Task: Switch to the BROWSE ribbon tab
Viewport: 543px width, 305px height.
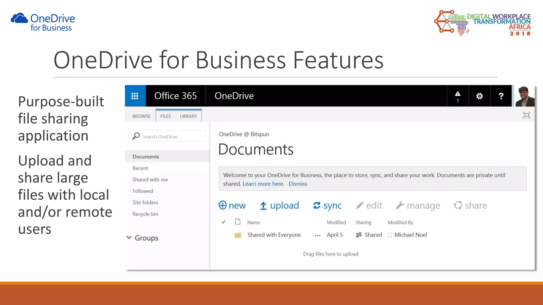Action: click(141, 116)
